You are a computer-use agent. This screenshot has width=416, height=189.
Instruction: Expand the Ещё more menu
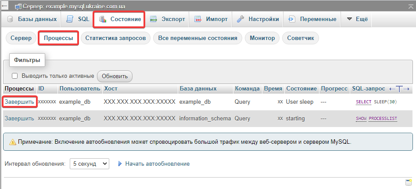pyautogui.click(x=357, y=19)
